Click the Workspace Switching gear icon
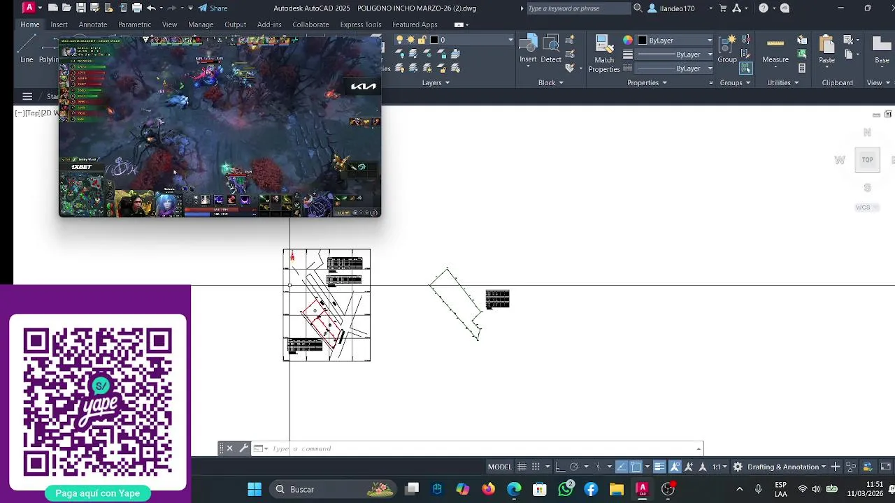 738,467
